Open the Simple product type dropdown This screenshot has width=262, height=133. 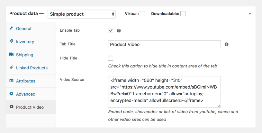(81, 14)
